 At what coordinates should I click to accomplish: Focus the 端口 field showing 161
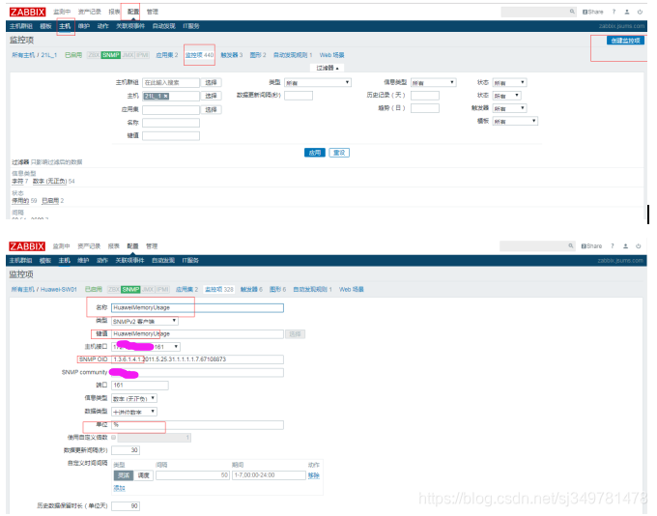(x=140, y=386)
